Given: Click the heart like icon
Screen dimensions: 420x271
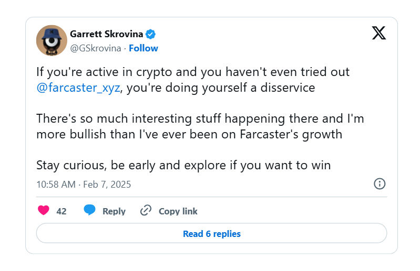Looking at the screenshot, I should pos(44,211).
